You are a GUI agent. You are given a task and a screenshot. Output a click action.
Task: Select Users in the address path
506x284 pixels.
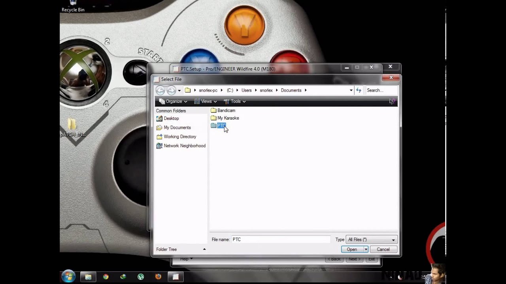(246, 90)
